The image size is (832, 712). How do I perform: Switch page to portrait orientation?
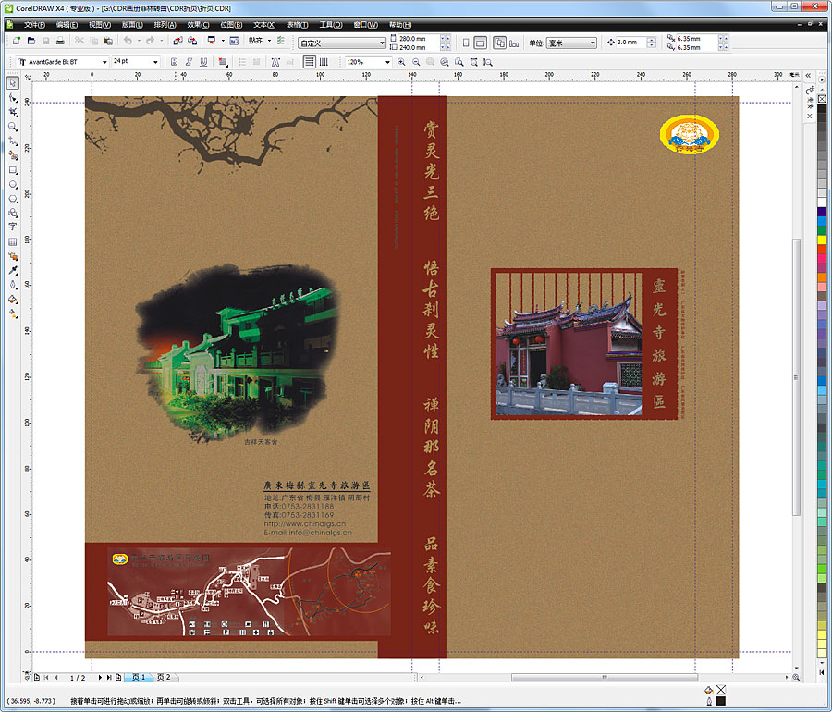pyautogui.click(x=465, y=43)
